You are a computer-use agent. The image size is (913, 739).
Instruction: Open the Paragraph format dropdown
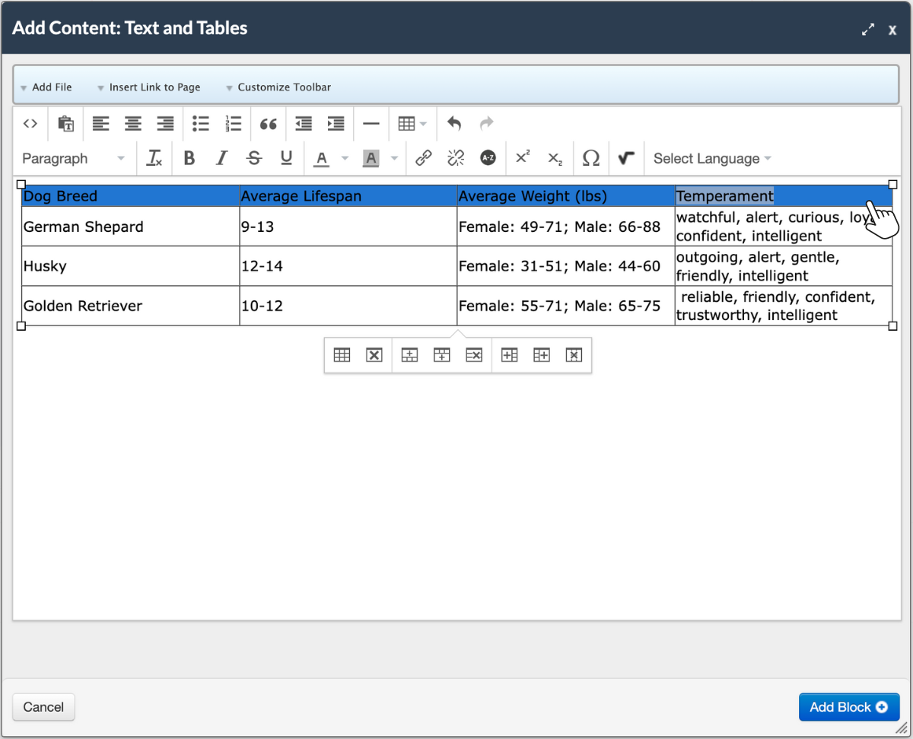coord(74,158)
